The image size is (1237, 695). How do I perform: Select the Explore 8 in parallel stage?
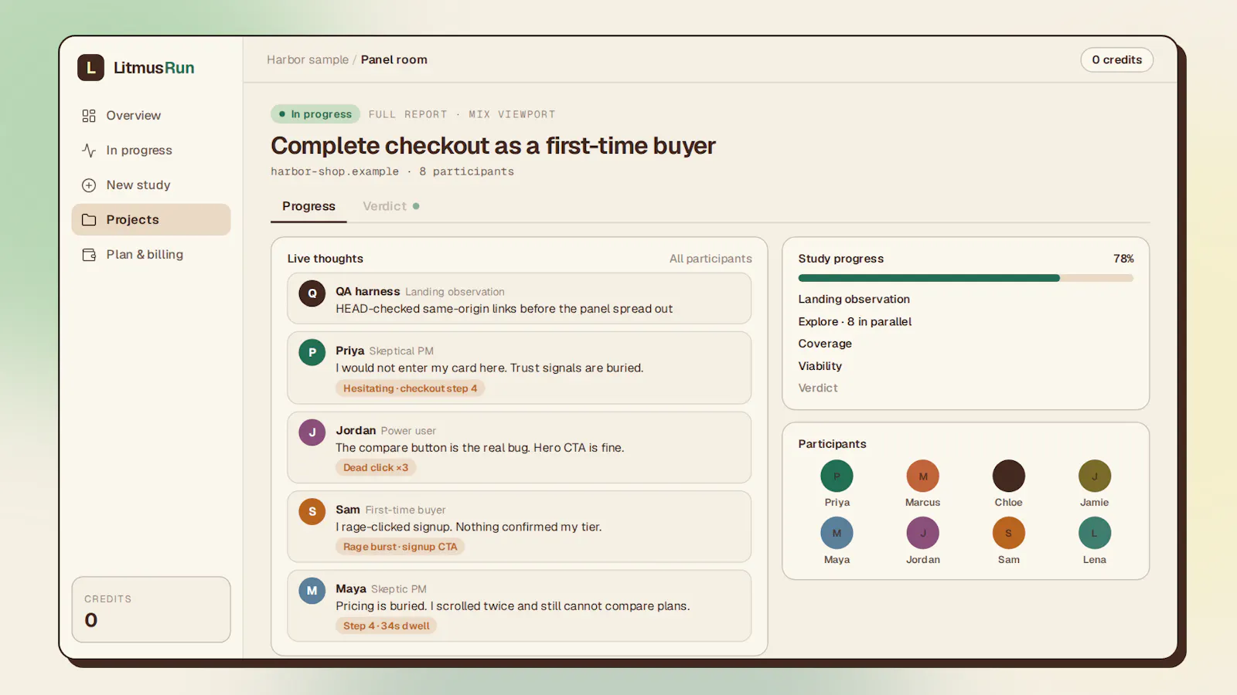(854, 321)
